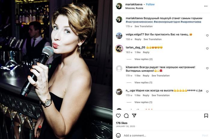Open the #настроениекосмос hashtag
The height and width of the screenshot is (139, 210).
139,22
